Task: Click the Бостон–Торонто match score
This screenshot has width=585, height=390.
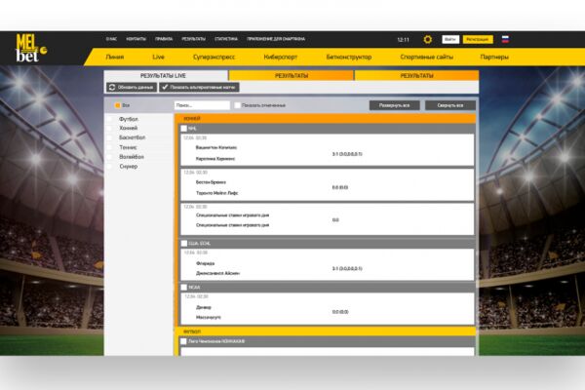Action: coord(340,187)
